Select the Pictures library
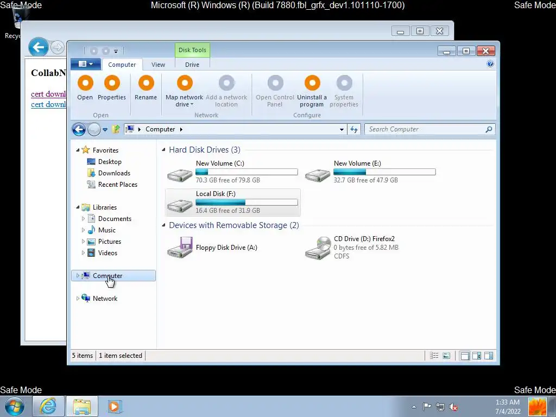Screen dimensions: 556x417 click(x=110, y=242)
